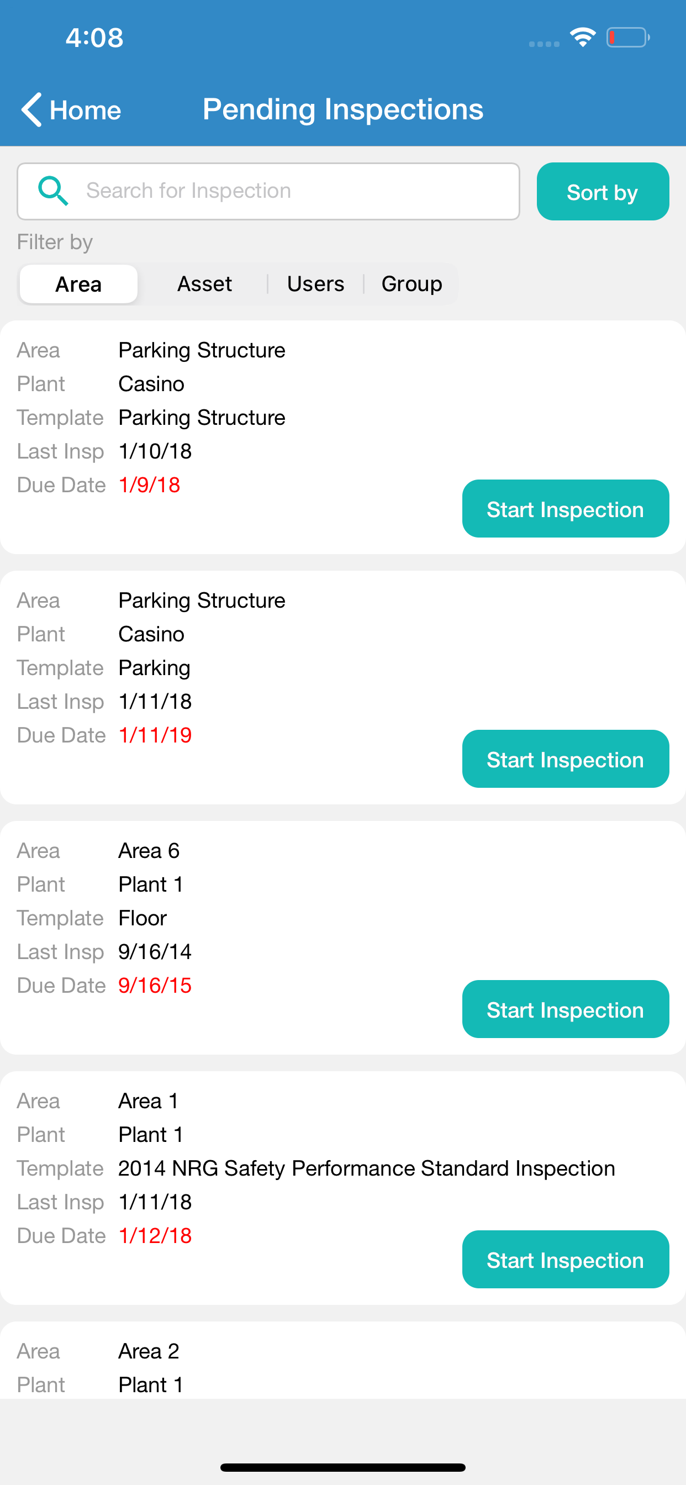The width and height of the screenshot is (686, 1485).
Task: Open the Area 2 Plant 1 inspection card
Action: tap(343, 1360)
